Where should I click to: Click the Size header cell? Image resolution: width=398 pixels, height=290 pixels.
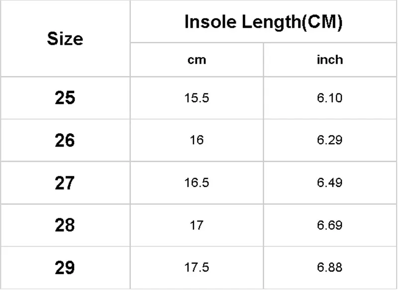65,39
